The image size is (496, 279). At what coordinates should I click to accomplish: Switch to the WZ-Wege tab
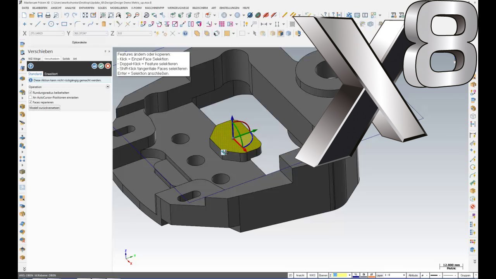click(34, 59)
